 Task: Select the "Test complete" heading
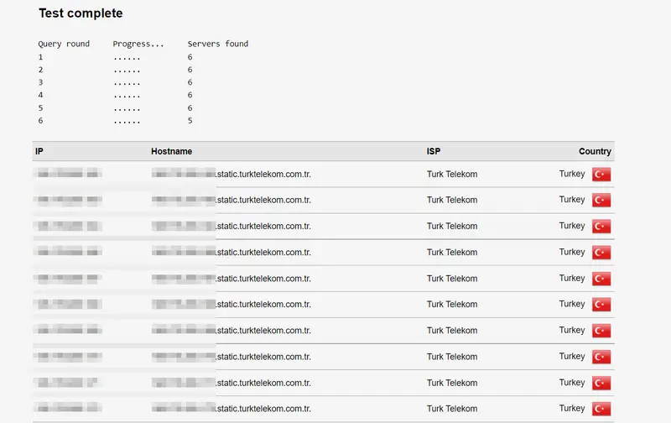81,13
